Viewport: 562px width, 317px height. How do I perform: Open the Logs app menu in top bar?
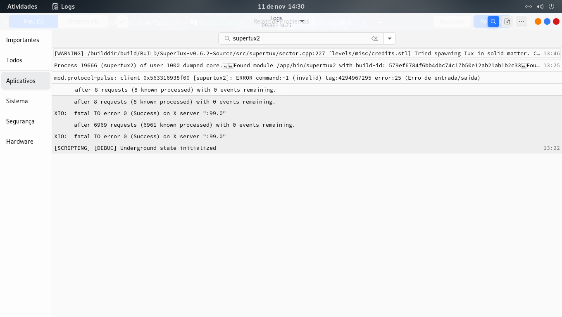pos(63,7)
